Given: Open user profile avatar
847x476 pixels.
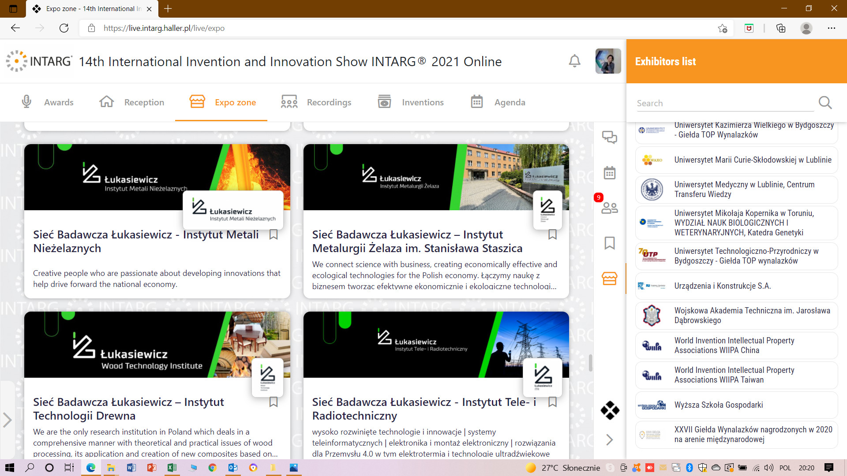Looking at the screenshot, I should (x=608, y=61).
